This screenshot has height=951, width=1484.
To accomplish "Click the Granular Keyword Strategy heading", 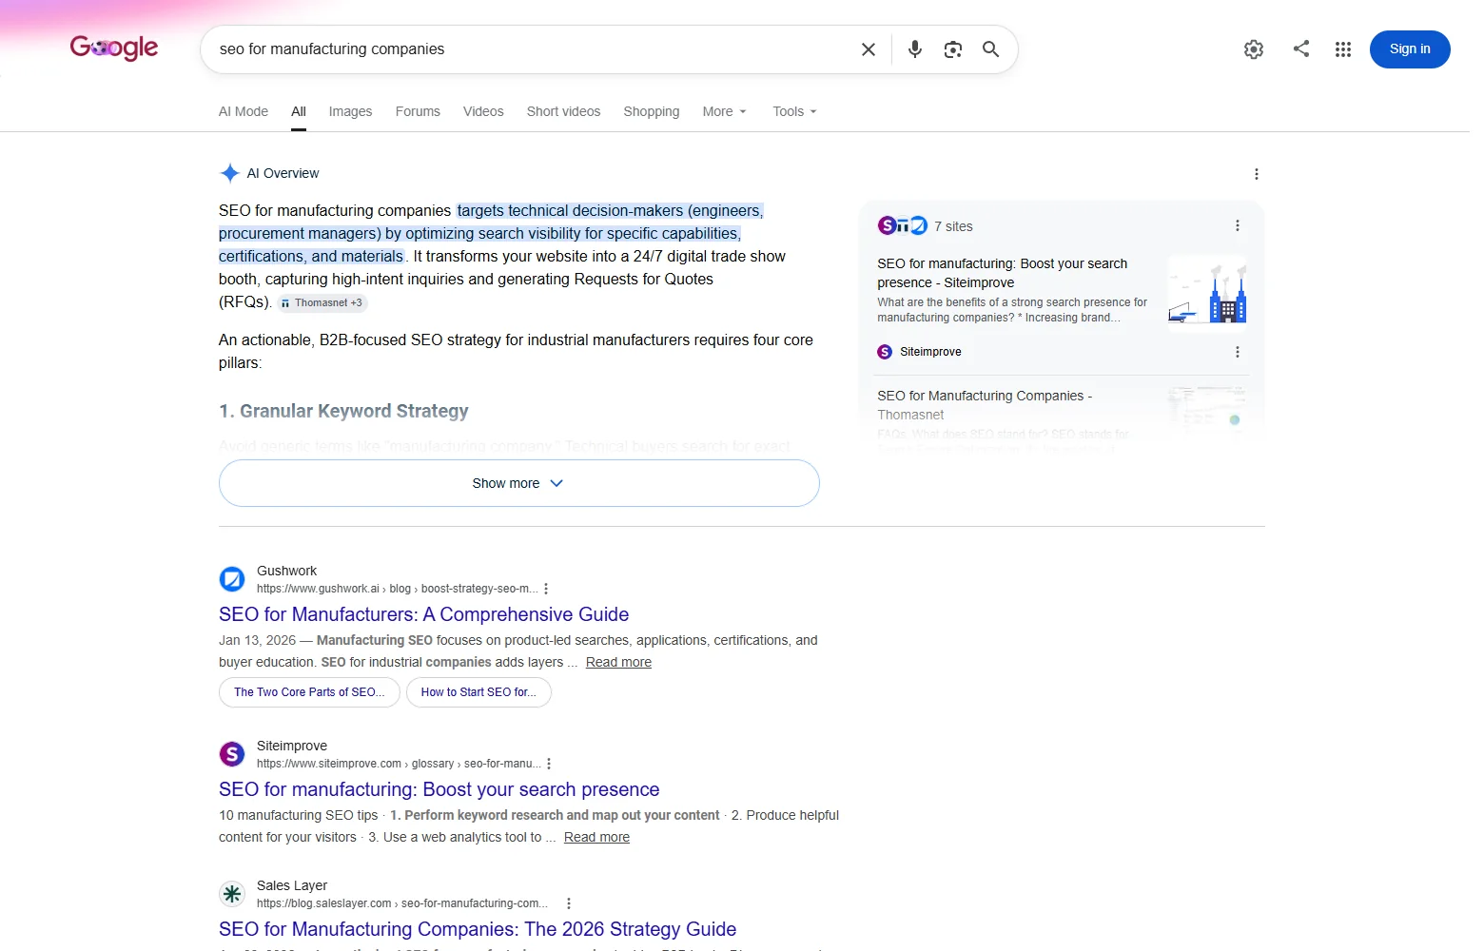I will pyautogui.click(x=343, y=411).
